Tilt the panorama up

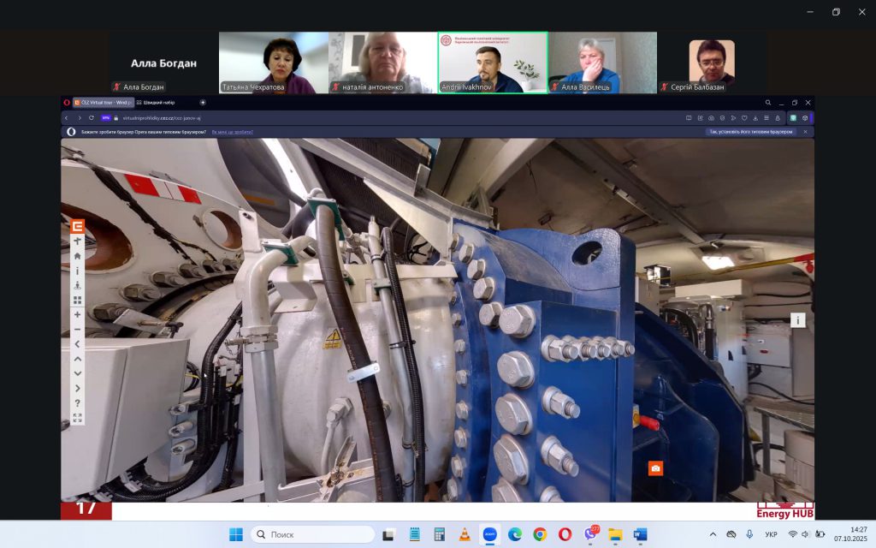pyautogui.click(x=77, y=359)
